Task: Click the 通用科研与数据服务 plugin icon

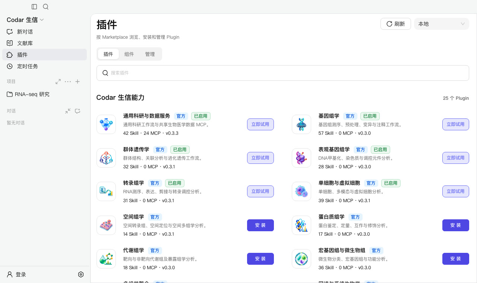Action: (x=106, y=124)
